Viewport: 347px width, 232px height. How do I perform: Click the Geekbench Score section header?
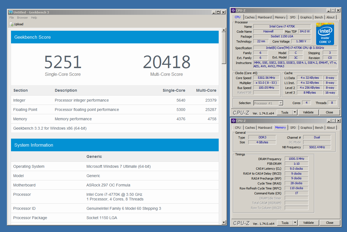(115, 37)
